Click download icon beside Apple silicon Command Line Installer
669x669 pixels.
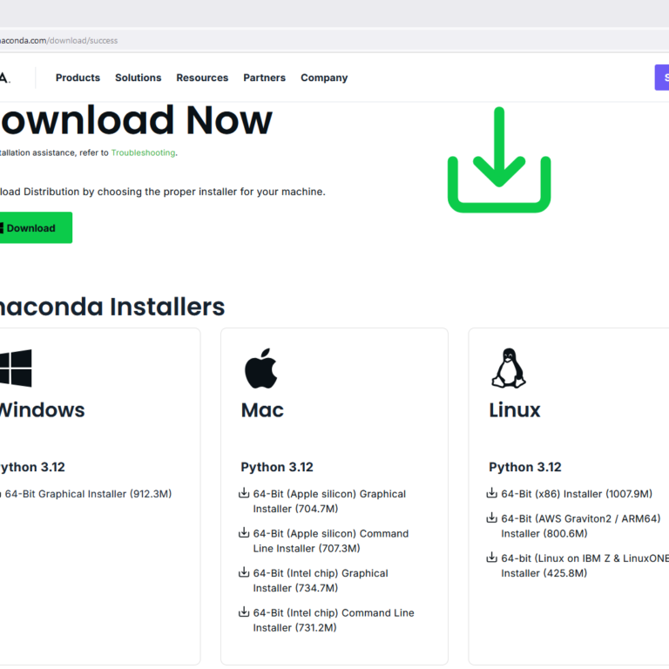tap(245, 533)
